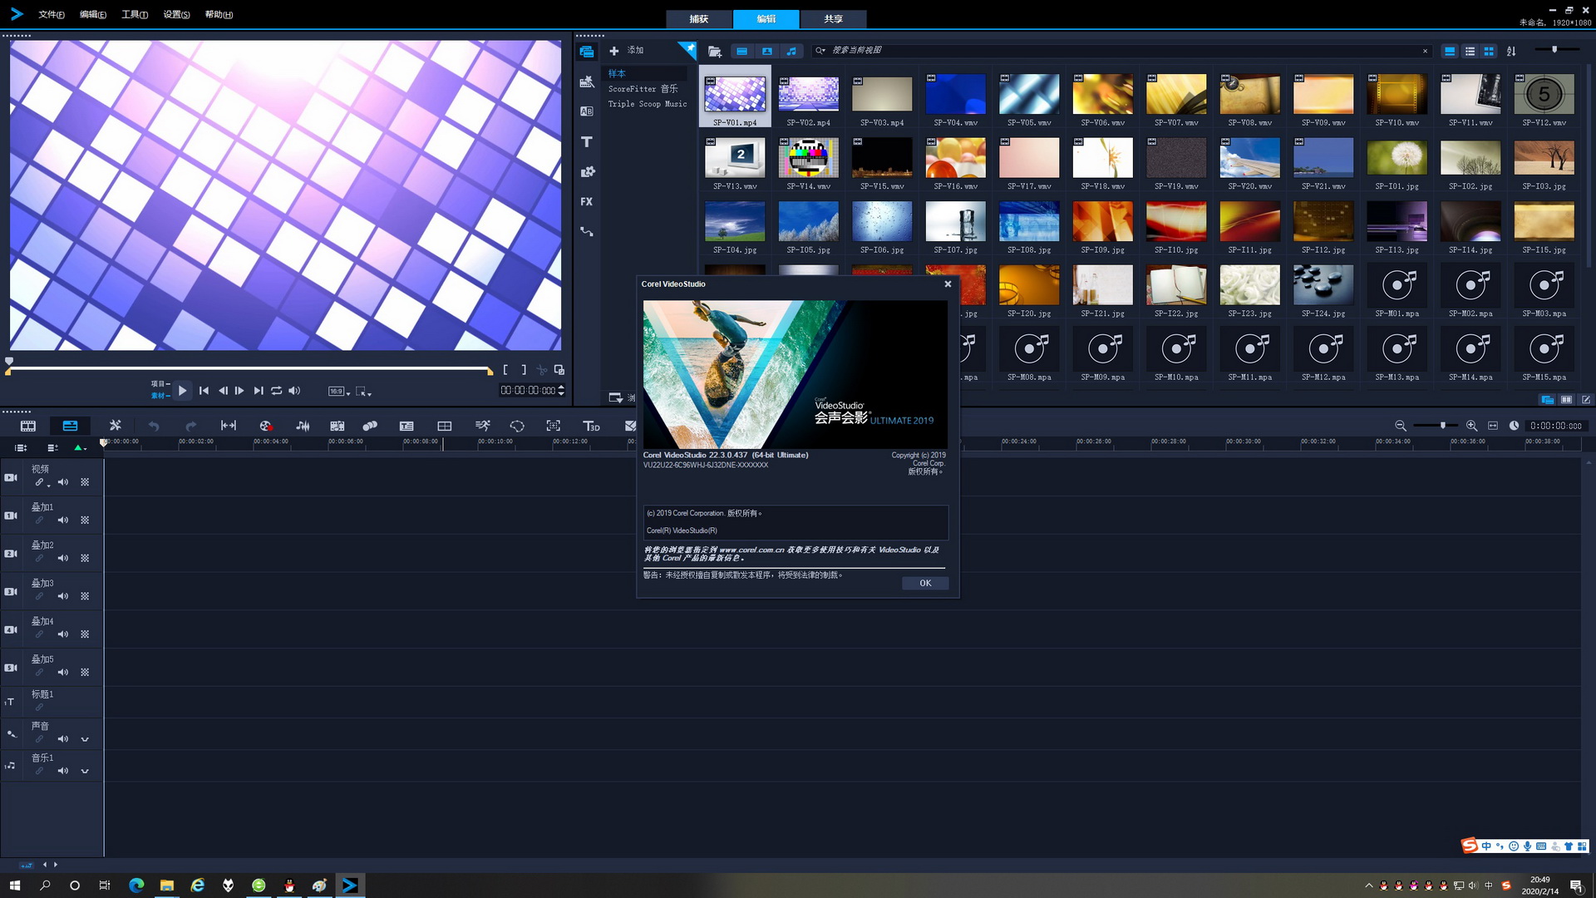The image size is (1596, 898).
Task: Open the Sound Mixer icon
Action: (x=303, y=426)
